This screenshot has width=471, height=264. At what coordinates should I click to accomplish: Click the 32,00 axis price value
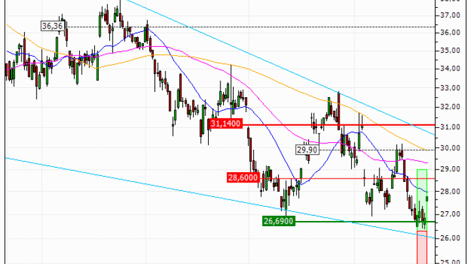click(x=450, y=107)
